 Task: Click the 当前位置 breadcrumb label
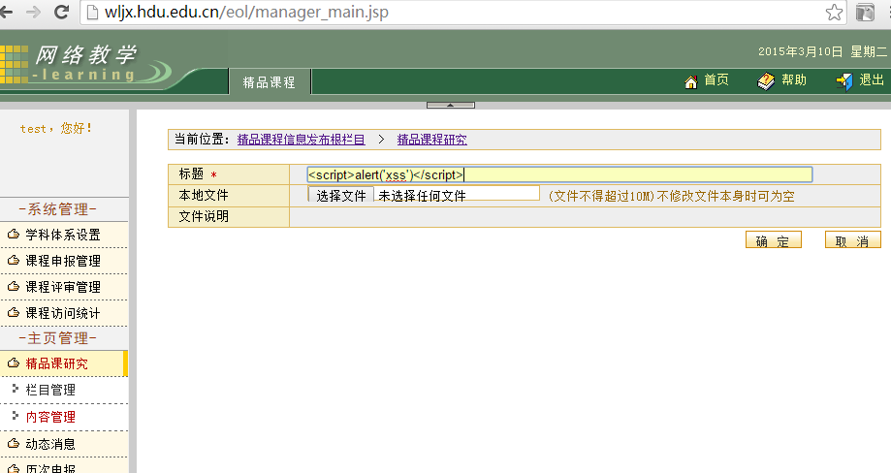click(x=202, y=140)
